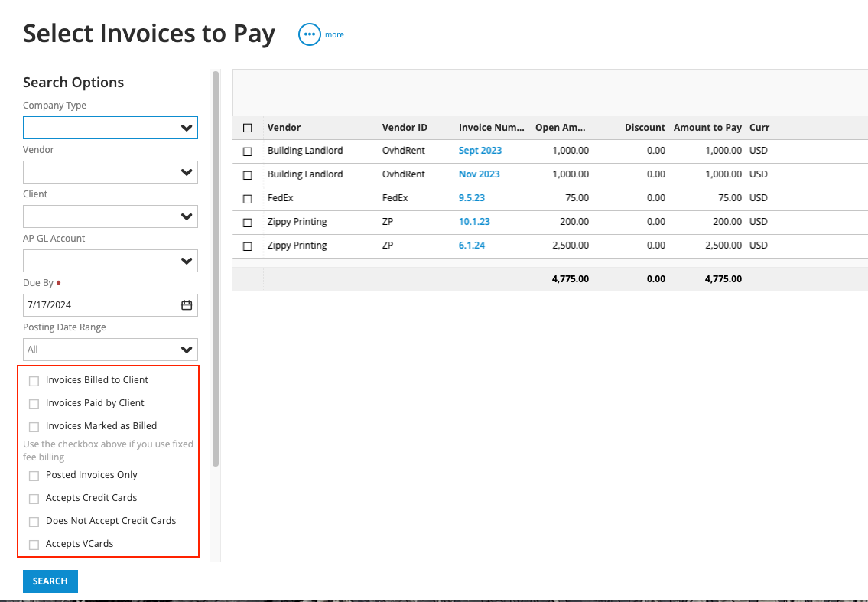The image size is (868, 602).
Task: Open invoice Nov 2023 link
Action: [x=479, y=174]
